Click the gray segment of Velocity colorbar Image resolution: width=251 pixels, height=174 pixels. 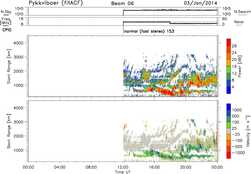(229, 131)
